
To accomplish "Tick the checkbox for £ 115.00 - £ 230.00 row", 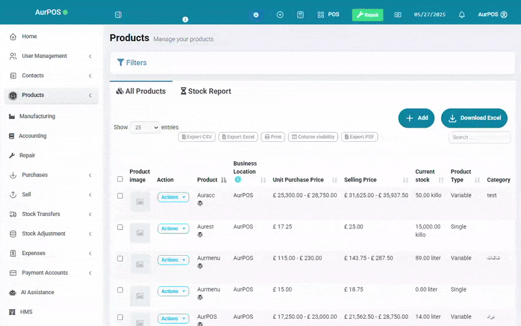I will (x=120, y=258).
